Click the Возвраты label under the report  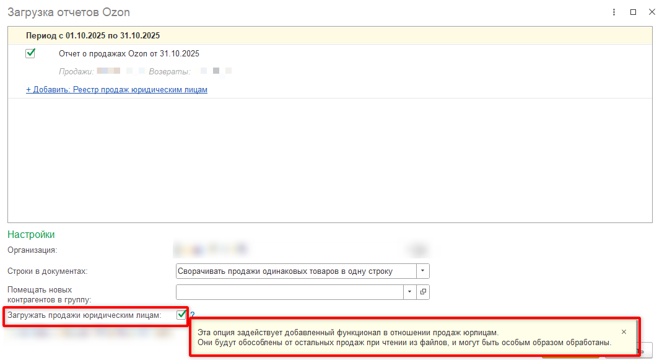point(169,72)
